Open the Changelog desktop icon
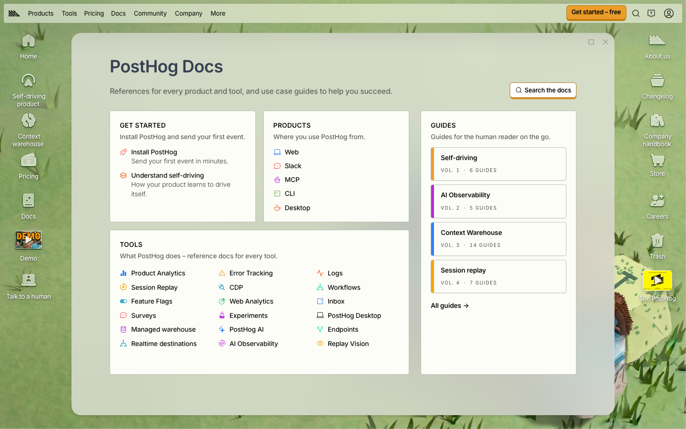The height and width of the screenshot is (429, 686). (x=657, y=87)
